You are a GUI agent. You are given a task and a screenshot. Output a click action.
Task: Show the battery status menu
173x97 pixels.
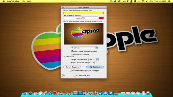coord(151,1)
